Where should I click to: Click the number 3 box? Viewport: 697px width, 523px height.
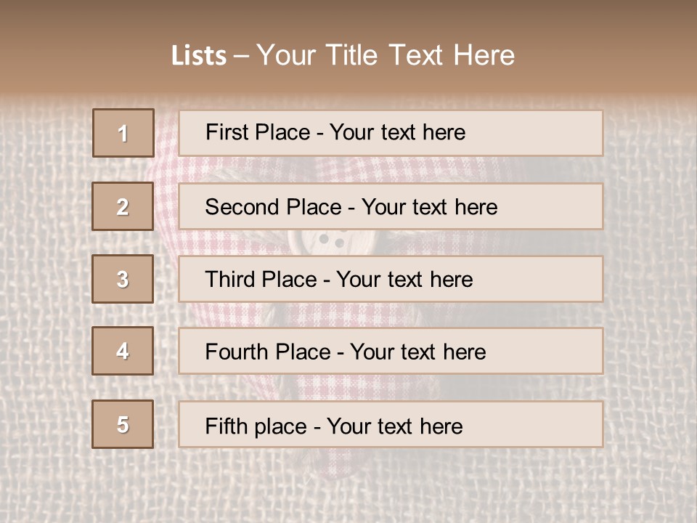[x=123, y=279]
